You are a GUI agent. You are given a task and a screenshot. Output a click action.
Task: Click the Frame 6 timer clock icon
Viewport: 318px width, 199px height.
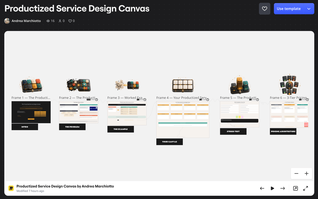pos(308,100)
